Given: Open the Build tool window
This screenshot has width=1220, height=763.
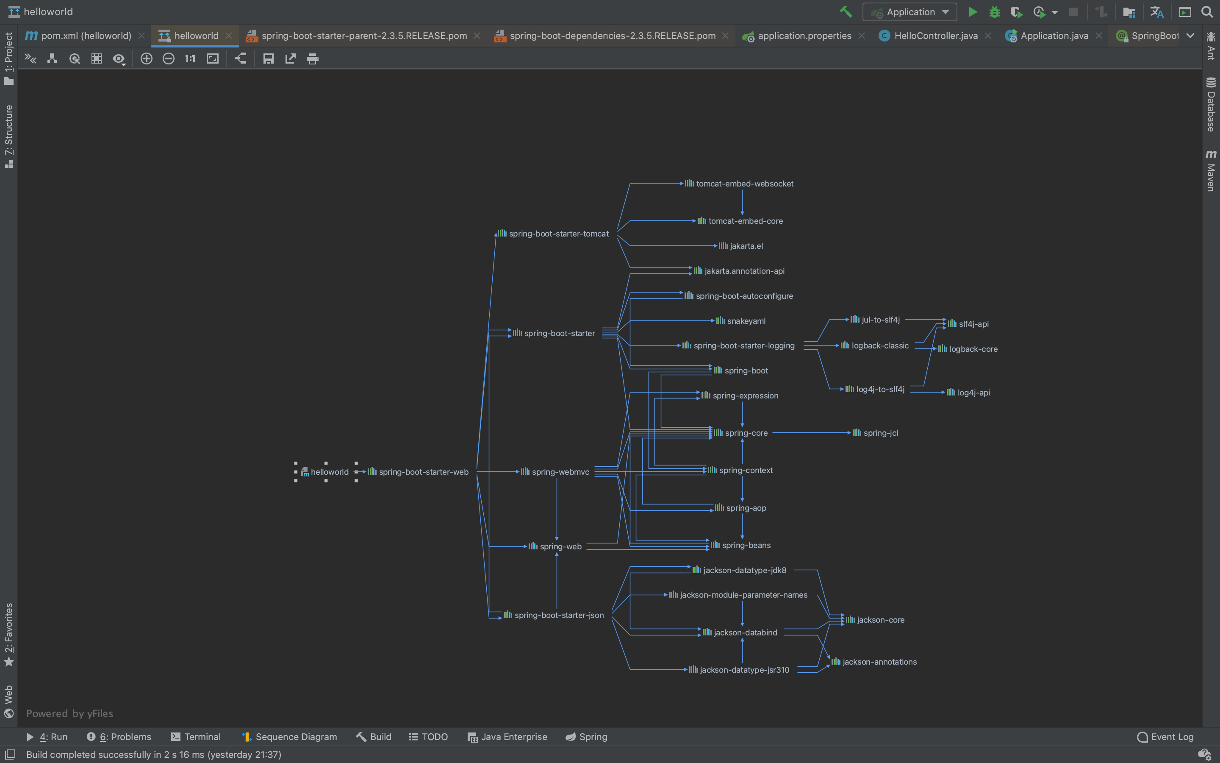Looking at the screenshot, I should (374, 737).
